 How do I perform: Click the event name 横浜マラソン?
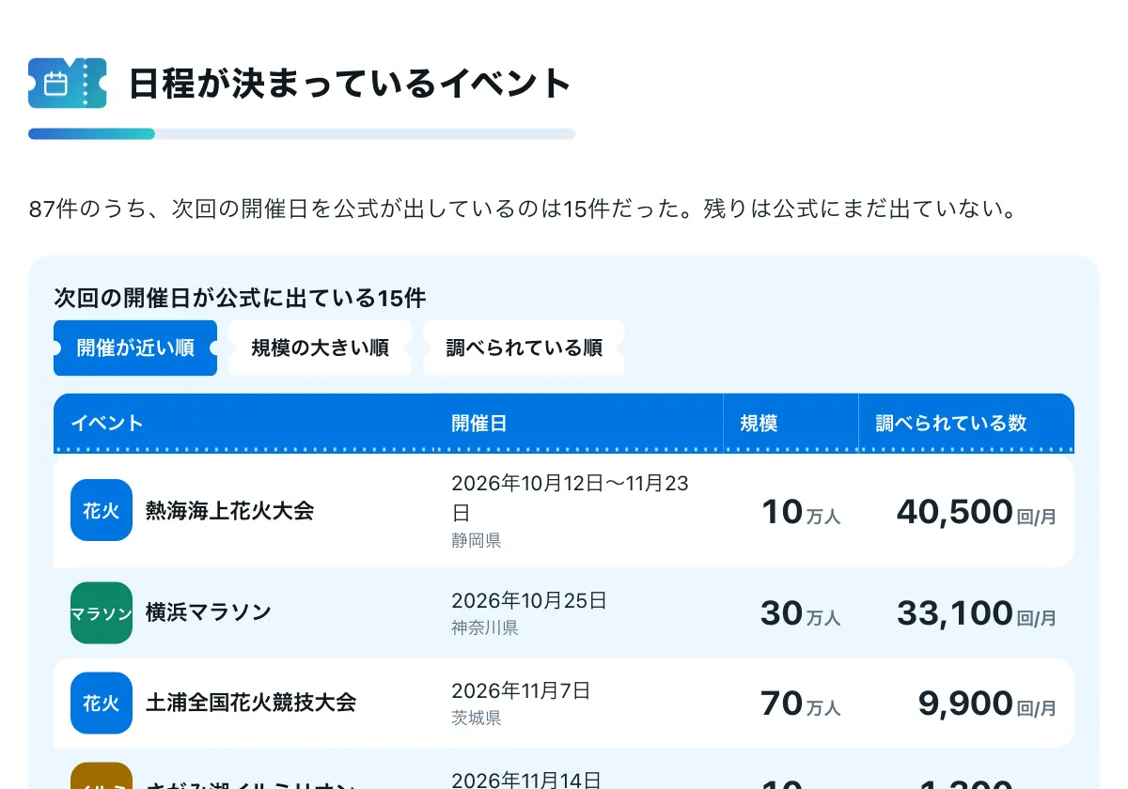tap(209, 612)
